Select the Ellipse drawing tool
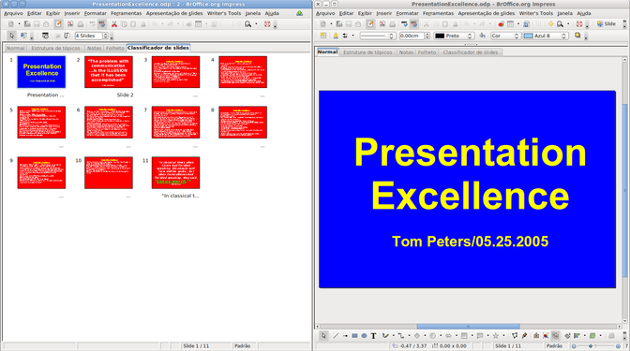The image size is (630, 351). point(364,336)
